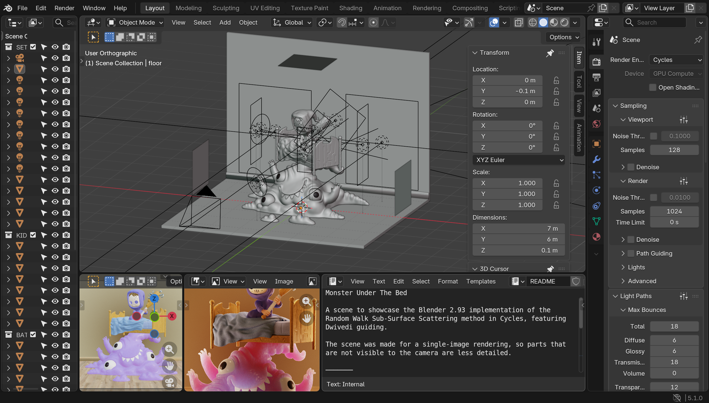Hide the SET collection with eye icon

tap(55, 47)
